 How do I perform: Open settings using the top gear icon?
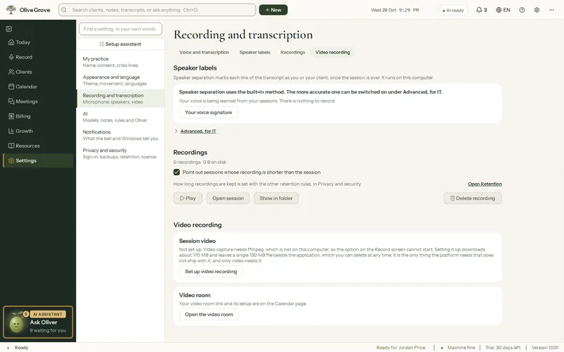[537, 10]
